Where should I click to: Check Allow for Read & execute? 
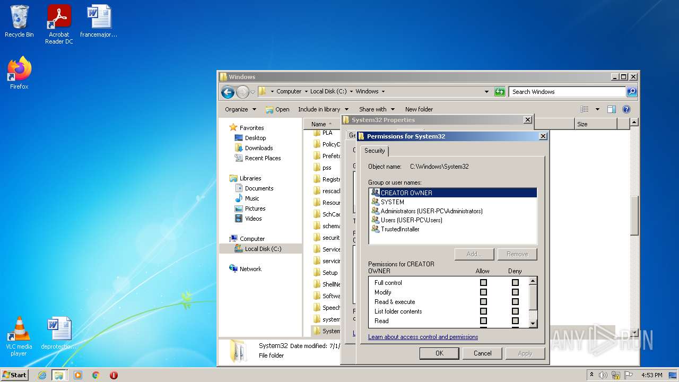tap(483, 302)
